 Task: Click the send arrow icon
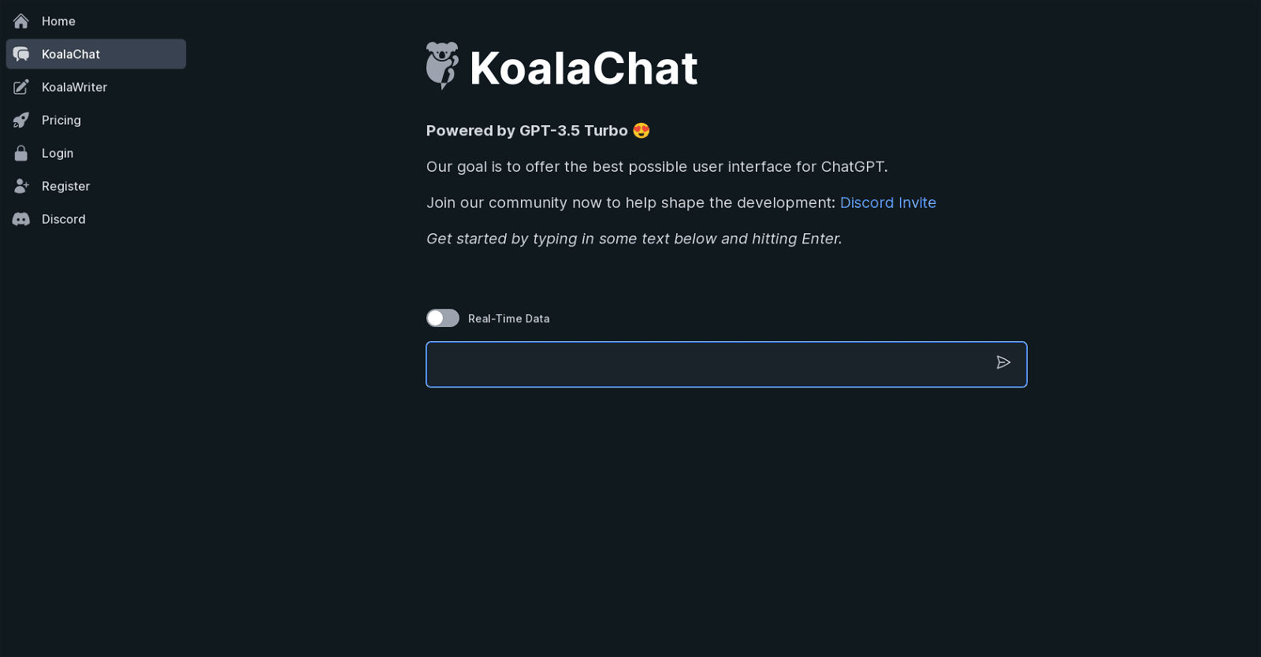click(1004, 362)
